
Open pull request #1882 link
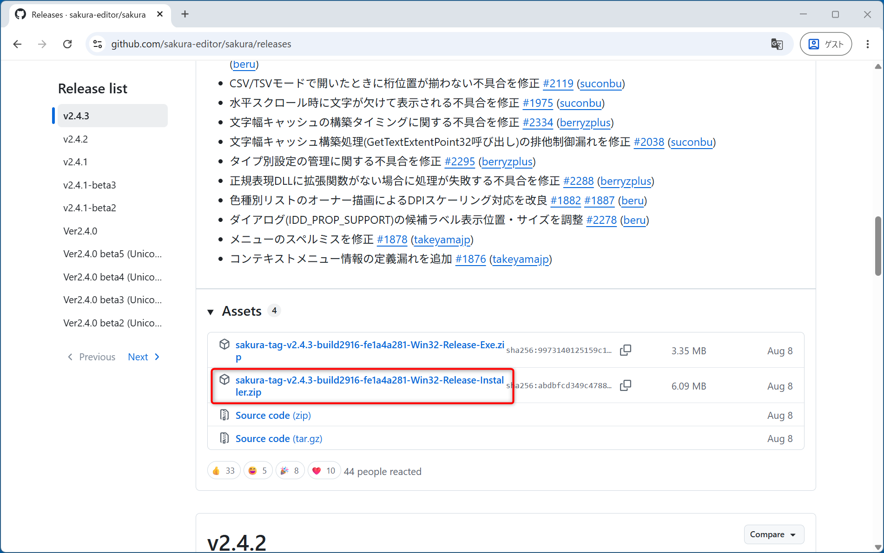point(566,201)
